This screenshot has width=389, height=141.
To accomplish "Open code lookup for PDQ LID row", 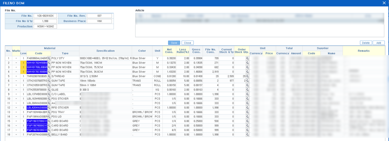I will tap(49, 117).
